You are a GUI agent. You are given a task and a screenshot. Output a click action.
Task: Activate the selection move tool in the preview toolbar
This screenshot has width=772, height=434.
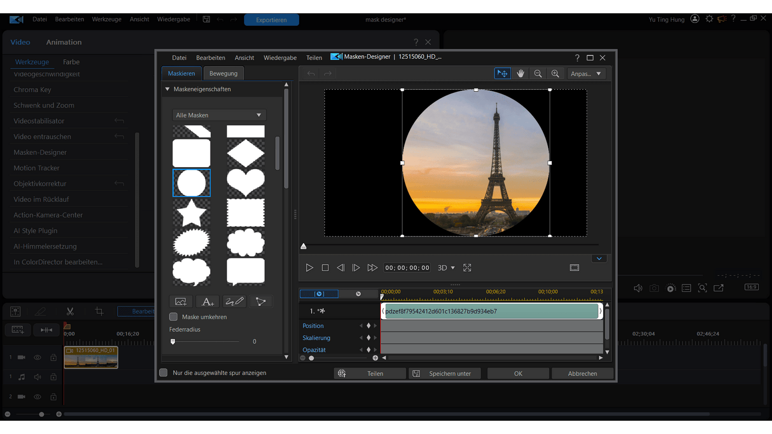click(502, 74)
